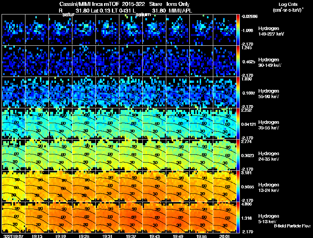This screenshot has height=238, width=313.
Task: Click the Hydrogen 5-13 keV row label
Action: (269, 219)
